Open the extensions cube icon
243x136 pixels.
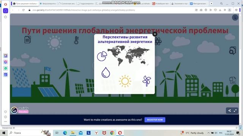coord(236,10)
